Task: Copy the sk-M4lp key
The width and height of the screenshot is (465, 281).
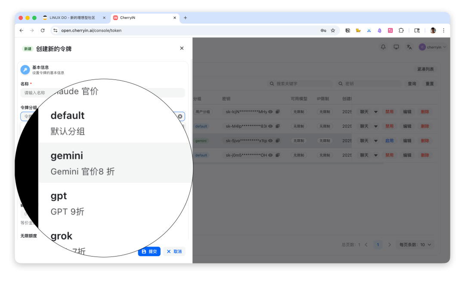Action: pos(278,126)
